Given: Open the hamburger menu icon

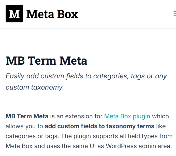Looking at the screenshot, I should pos(175,14).
